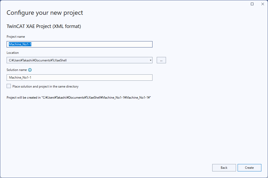Click the "Project will be created in" path text
This screenshot has height=178, width=268.
point(78,98)
